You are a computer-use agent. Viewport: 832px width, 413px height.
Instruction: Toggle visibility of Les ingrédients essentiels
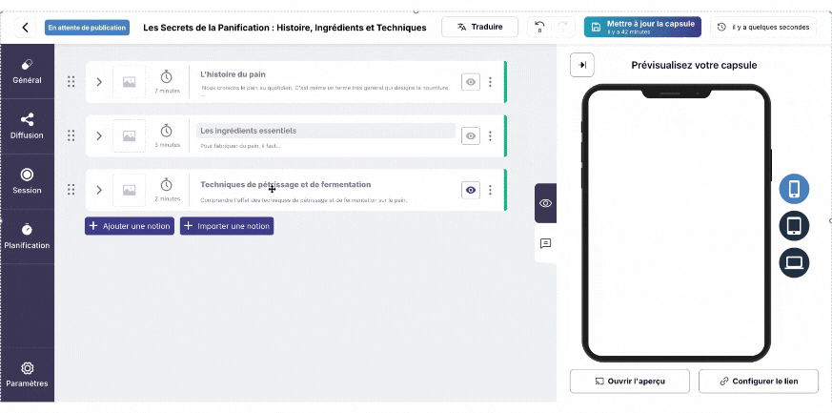click(x=471, y=136)
